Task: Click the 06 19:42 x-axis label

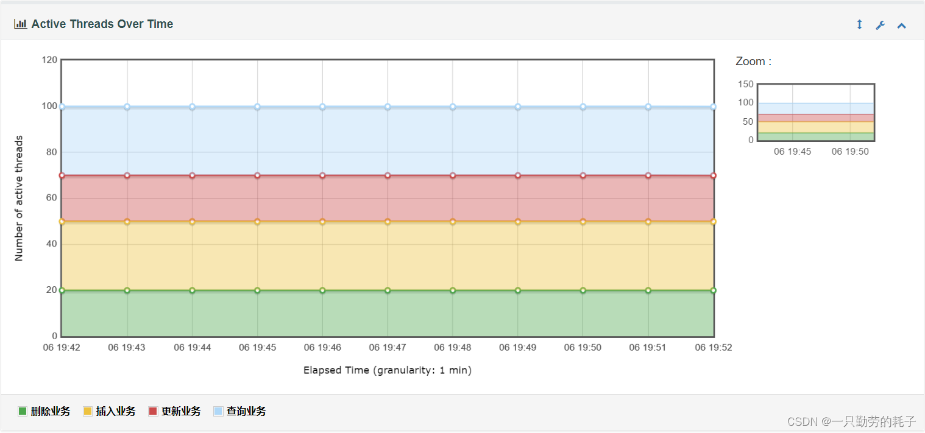Action: [x=62, y=348]
